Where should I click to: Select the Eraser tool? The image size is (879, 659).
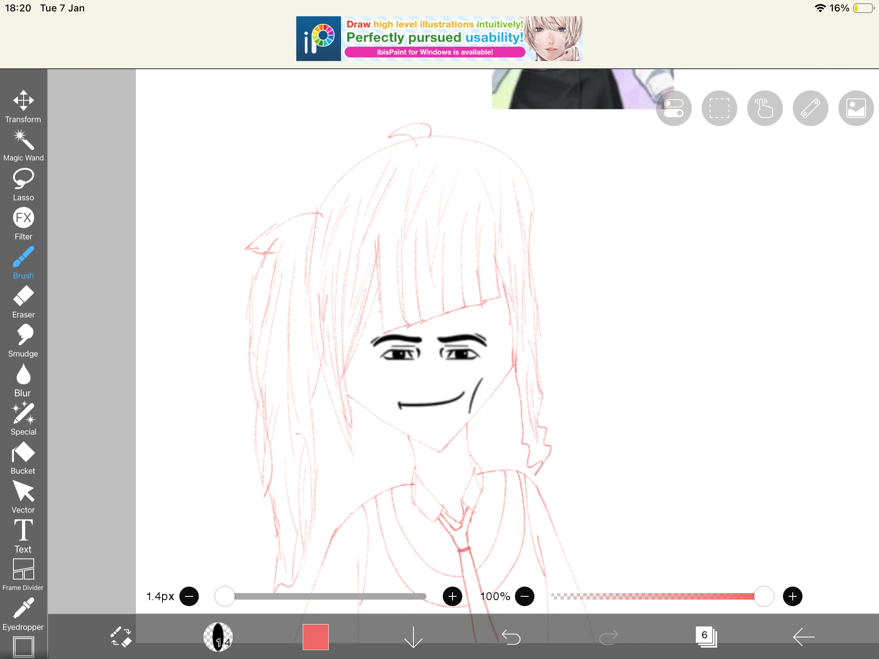click(x=23, y=301)
